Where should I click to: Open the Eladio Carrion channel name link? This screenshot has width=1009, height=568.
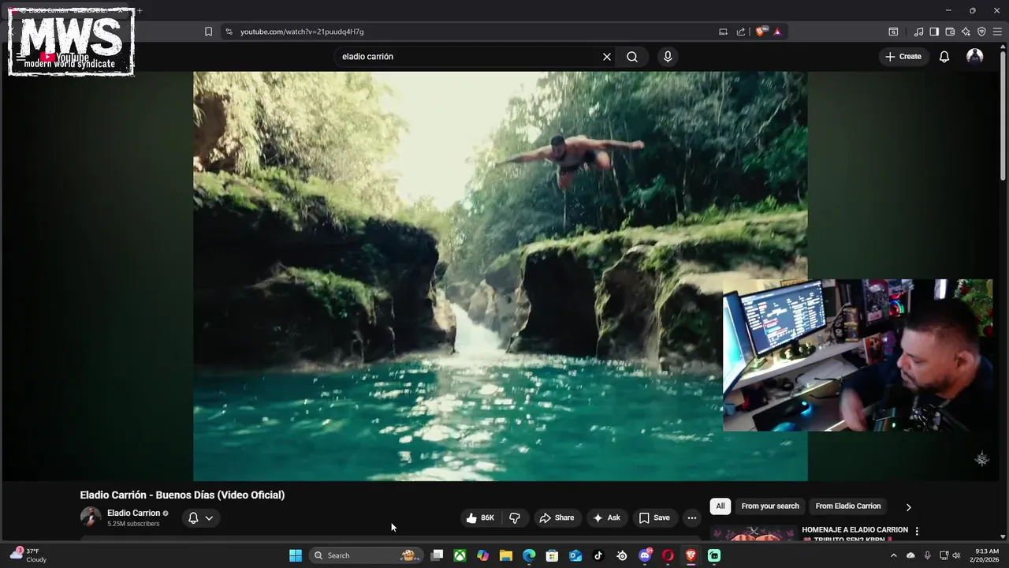coord(133,513)
